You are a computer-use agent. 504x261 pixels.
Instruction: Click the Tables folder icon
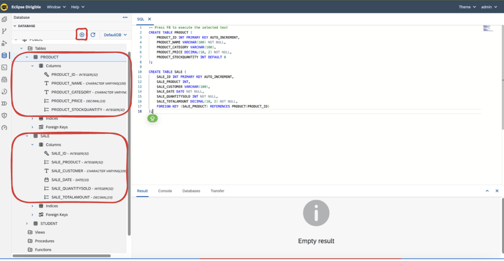click(30, 48)
